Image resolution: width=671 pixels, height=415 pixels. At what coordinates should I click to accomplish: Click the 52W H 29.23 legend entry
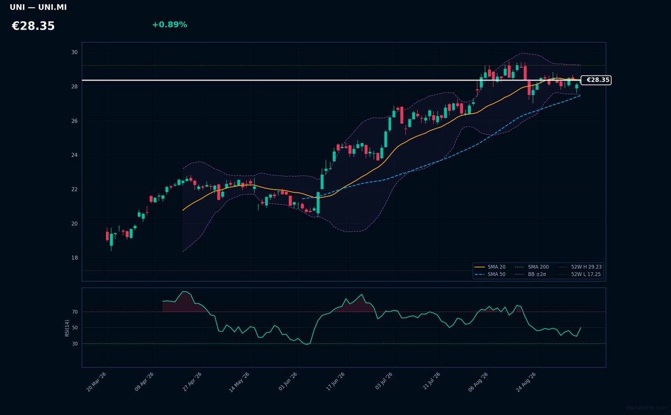click(579, 267)
